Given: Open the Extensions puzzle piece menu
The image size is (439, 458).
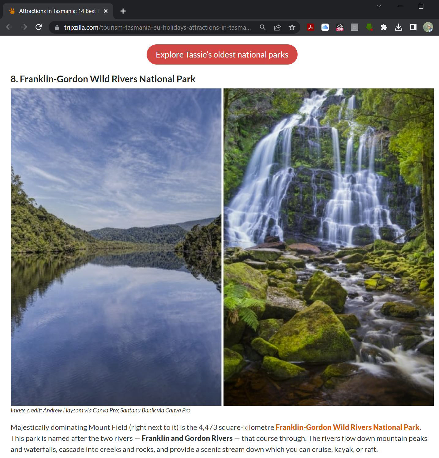Looking at the screenshot, I should tap(384, 27).
